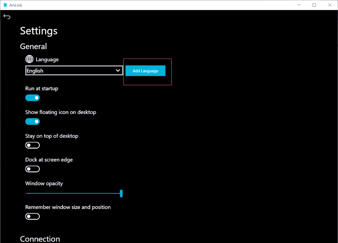Toggle Dock at screen edge on
The height and width of the screenshot is (243, 338).
[x=33, y=169]
